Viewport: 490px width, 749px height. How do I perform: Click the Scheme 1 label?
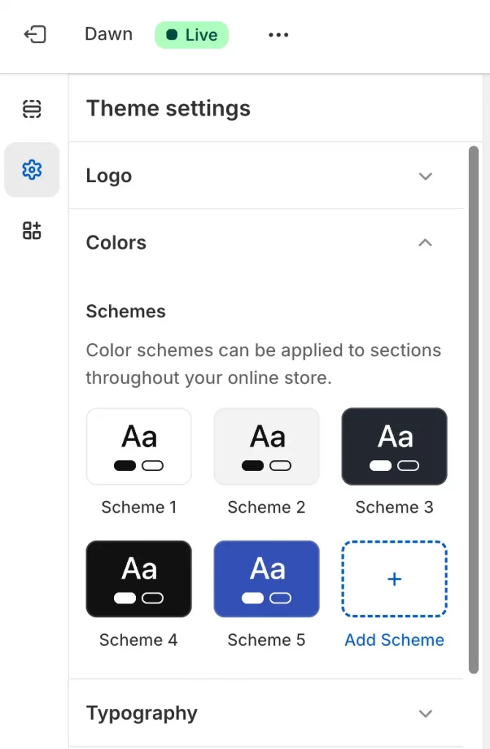click(x=138, y=508)
